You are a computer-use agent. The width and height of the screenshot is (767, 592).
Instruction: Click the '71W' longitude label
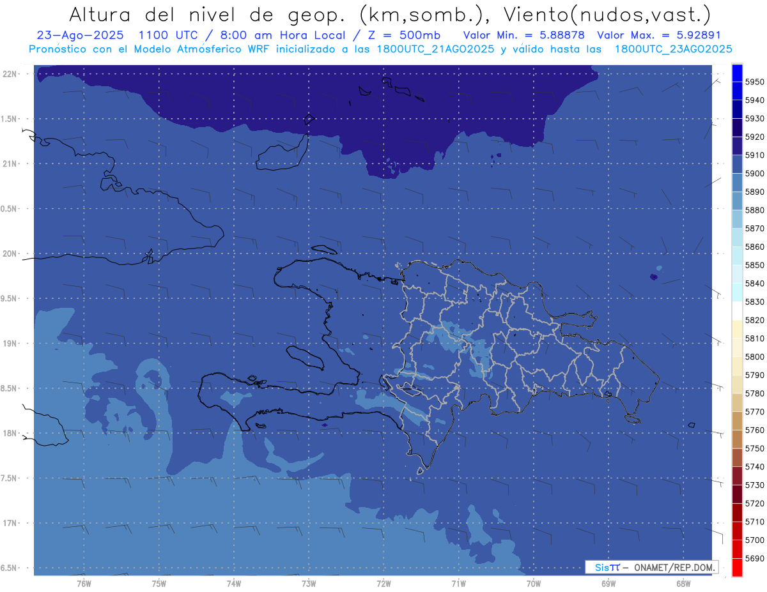458,583
